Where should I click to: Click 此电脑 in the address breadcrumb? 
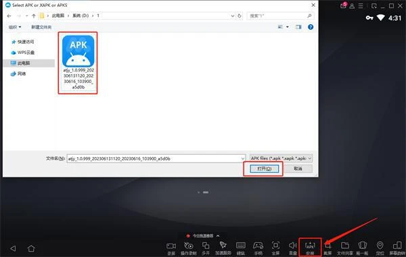58,16
